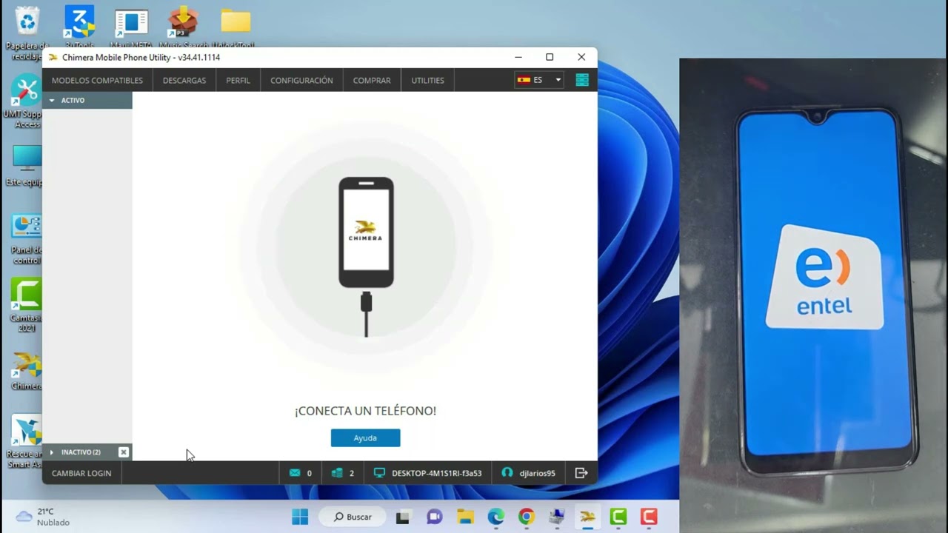This screenshot has width=948, height=533.
Task: Open MODELOS COMPATIBLES menu
Action: [97, 80]
